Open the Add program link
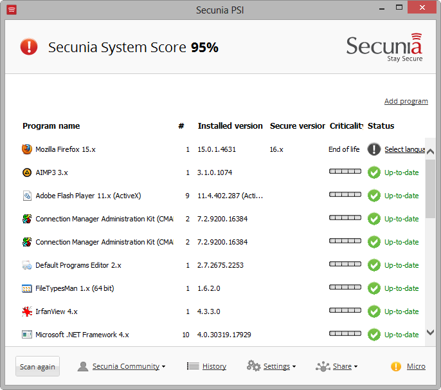 [406, 101]
